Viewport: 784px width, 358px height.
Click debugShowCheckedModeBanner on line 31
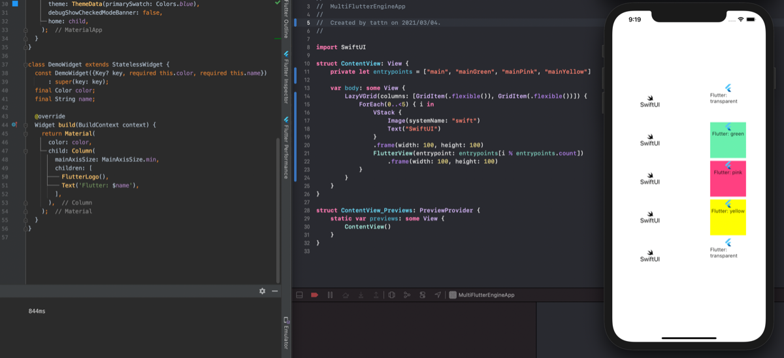[x=95, y=12]
